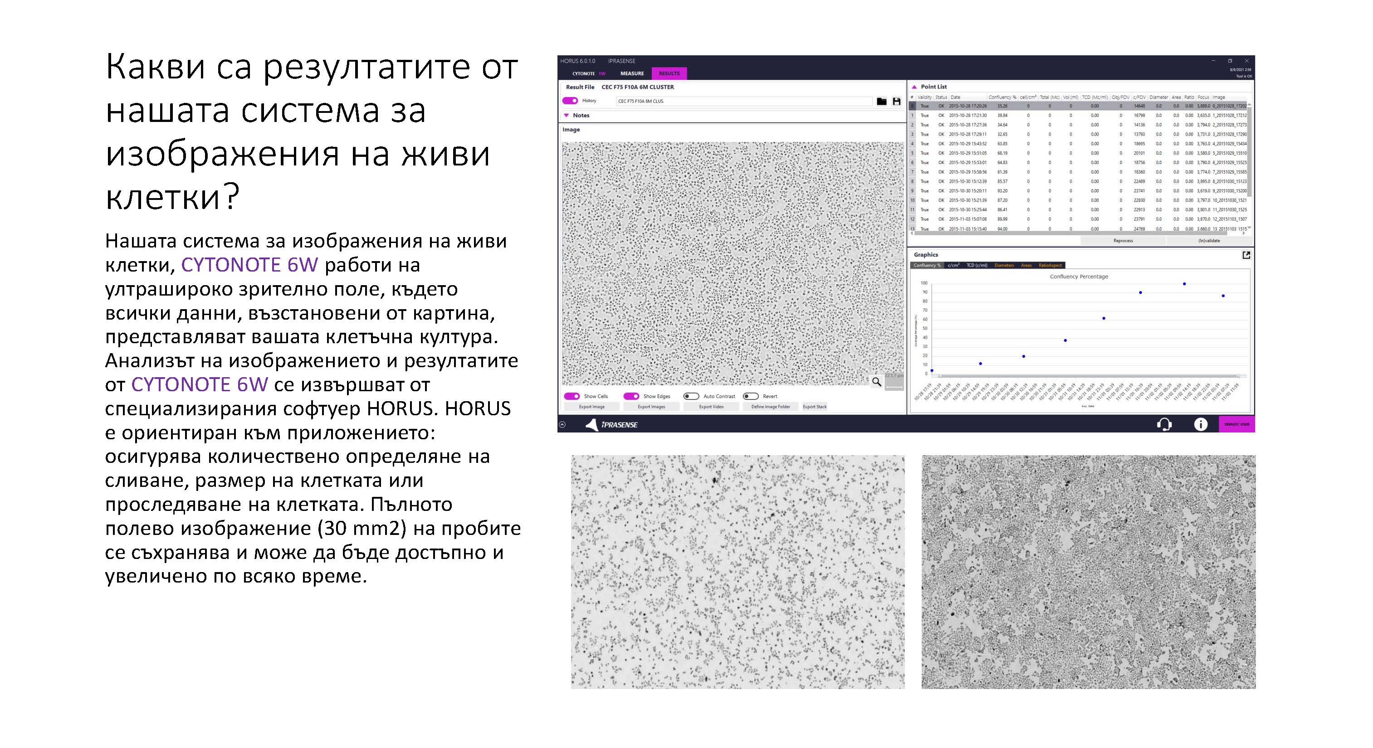Screen dimensions: 1373x748
Task: Click circled chevron in bottom-left corner
Action: [562, 425]
